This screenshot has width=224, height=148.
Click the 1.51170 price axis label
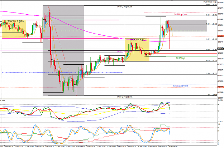tap(221, 70)
